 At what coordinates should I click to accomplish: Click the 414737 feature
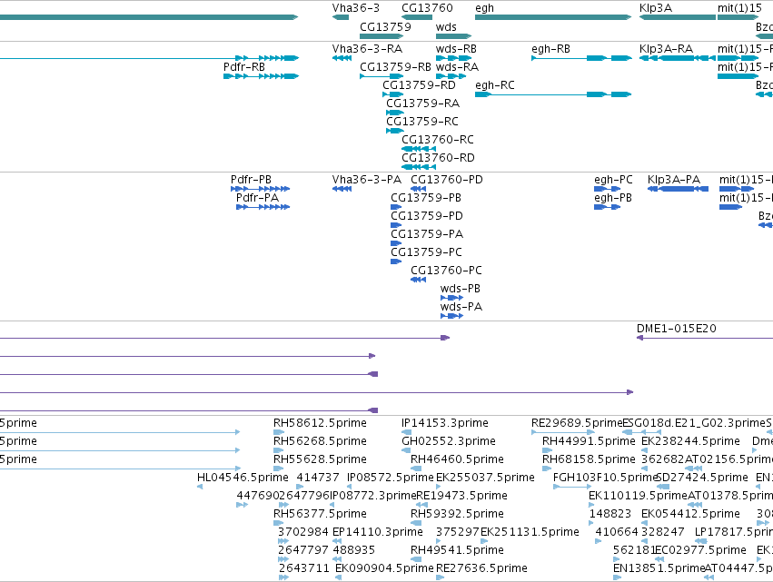coord(300,487)
